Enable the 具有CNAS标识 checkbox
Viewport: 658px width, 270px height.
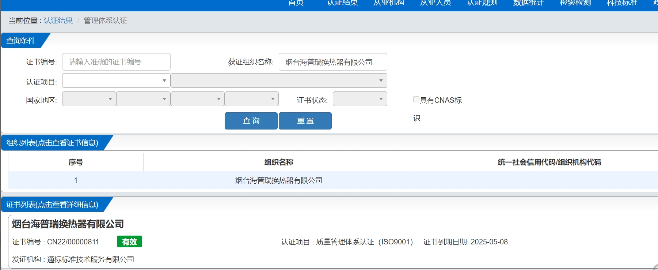coord(416,99)
